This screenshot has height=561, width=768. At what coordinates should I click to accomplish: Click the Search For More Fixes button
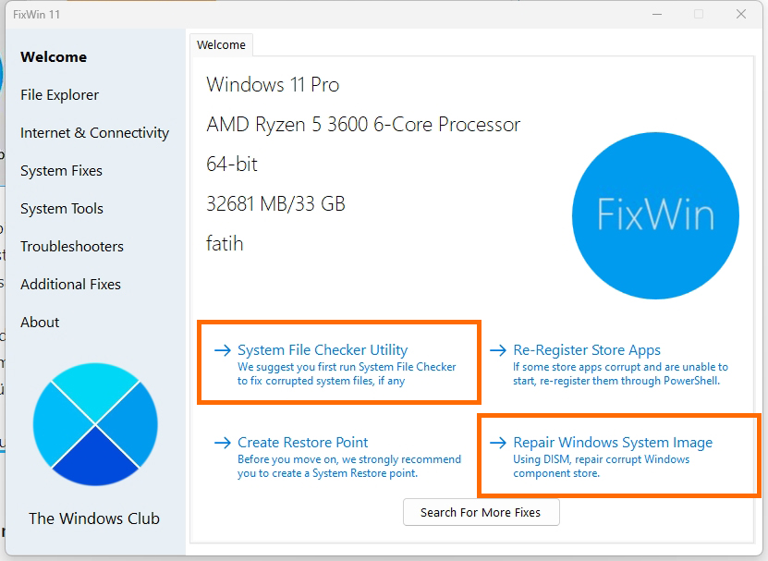481,512
